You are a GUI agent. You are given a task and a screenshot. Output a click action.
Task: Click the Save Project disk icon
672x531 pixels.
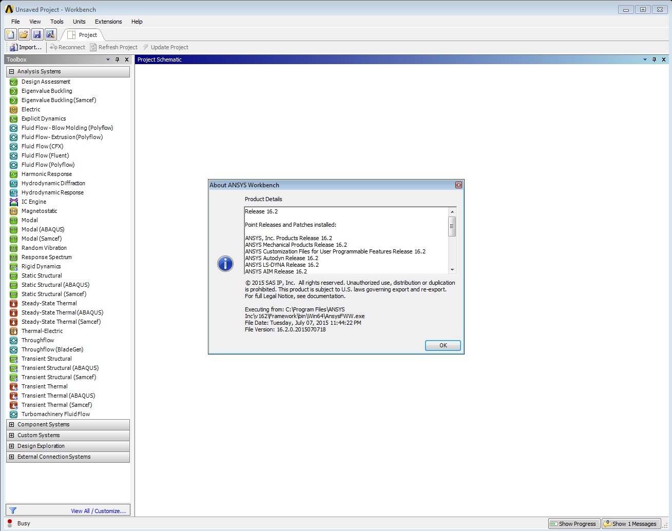pyautogui.click(x=37, y=34)
